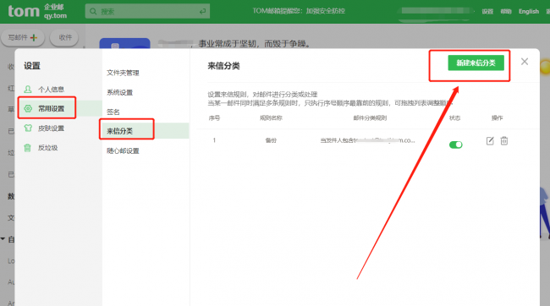The height and width of the screenshot is (306, 550).
Task: Click the TOM邮箱提醒 security notice
Action: (x=299, y=11)
